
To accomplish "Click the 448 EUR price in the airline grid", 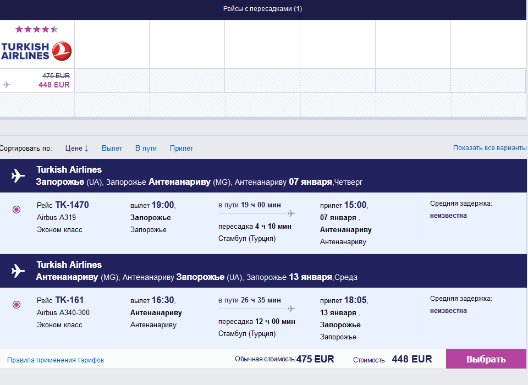I will pyautogui.click(x=54, y=85).
